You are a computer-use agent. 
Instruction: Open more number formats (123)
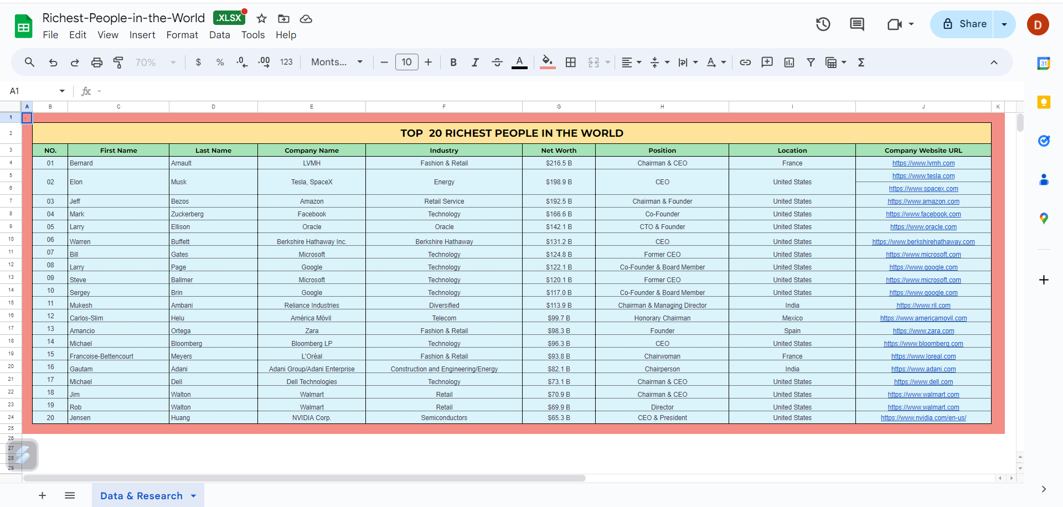pyautogui.click(x=286, y=63)
